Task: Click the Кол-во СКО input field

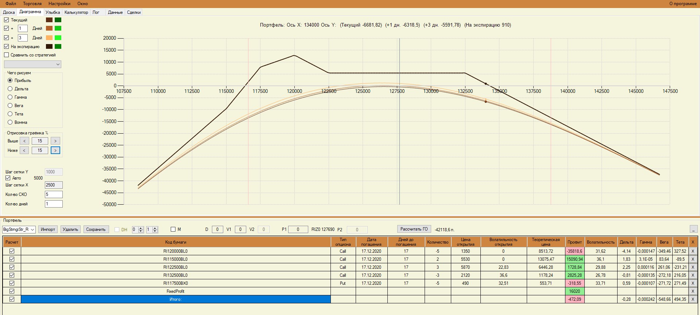Action: 54,194
